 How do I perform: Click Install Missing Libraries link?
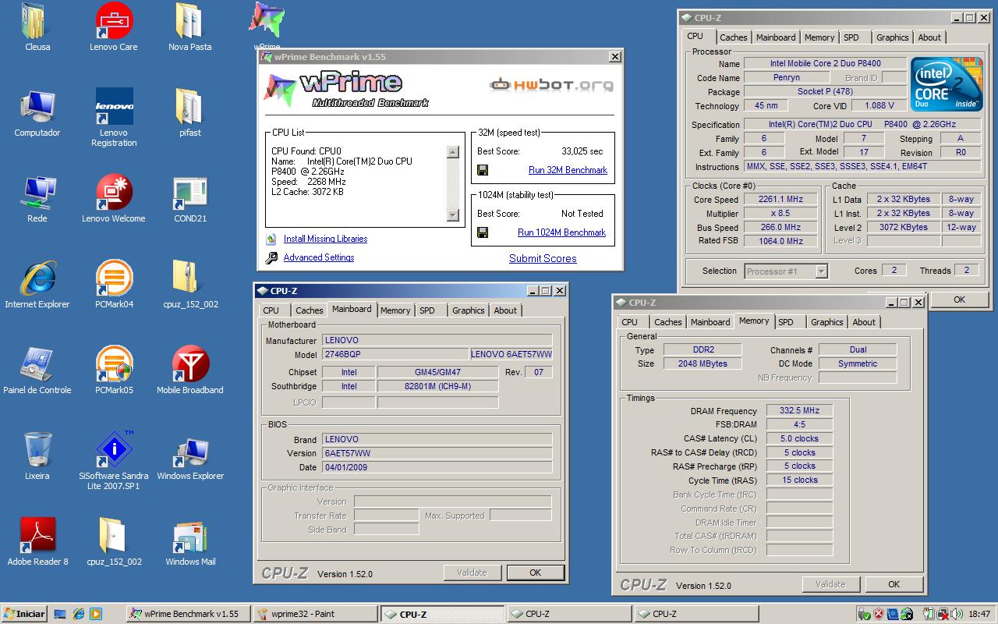325,239
